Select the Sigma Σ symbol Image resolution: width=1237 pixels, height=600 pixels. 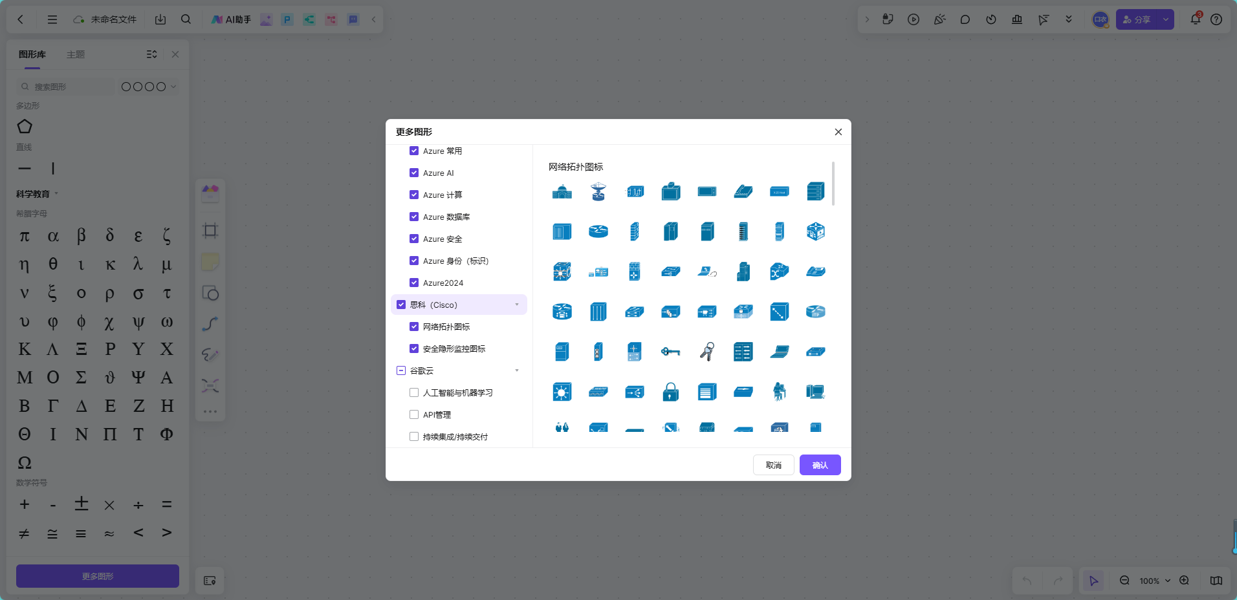(x=82, y=378)
